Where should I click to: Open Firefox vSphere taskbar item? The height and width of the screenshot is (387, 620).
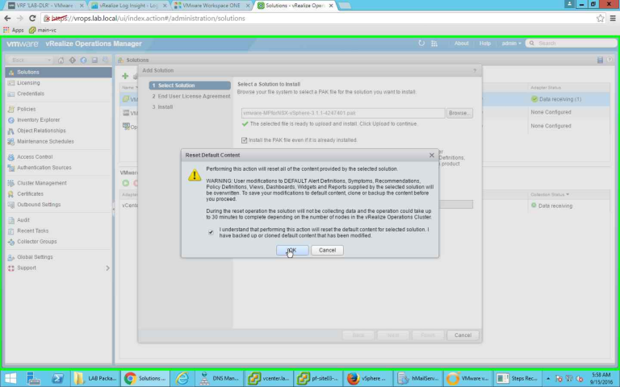pos(367,378)
